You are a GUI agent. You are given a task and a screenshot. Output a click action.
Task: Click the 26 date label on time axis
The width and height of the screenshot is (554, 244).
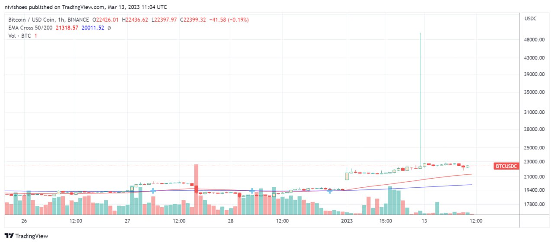[x=24, y=221]
